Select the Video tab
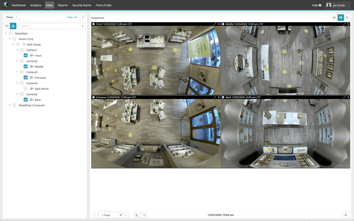 point(50,5)
